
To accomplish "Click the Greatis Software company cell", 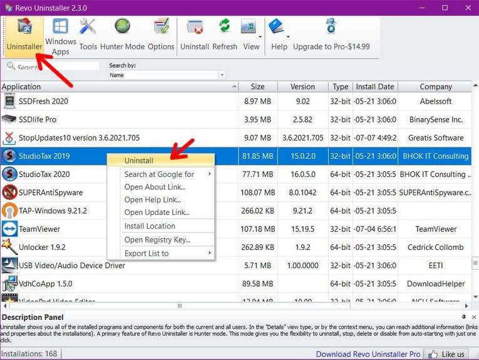I will pos(436,137).
